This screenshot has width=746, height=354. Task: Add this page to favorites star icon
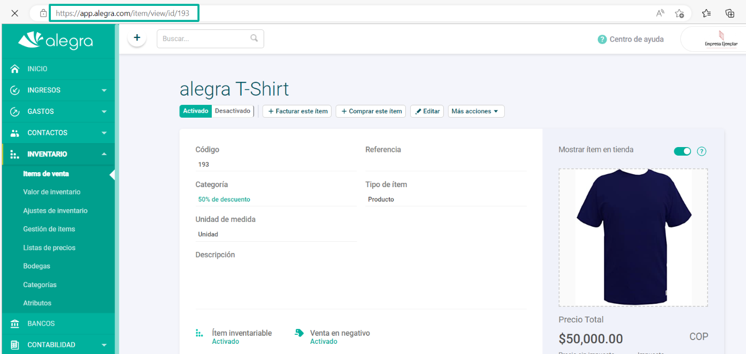click(680, 13)
